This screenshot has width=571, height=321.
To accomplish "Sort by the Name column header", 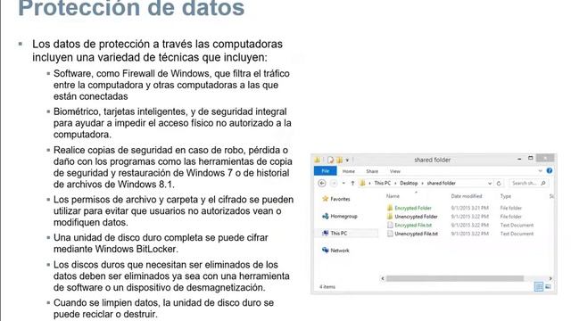I will pos(393,196).
